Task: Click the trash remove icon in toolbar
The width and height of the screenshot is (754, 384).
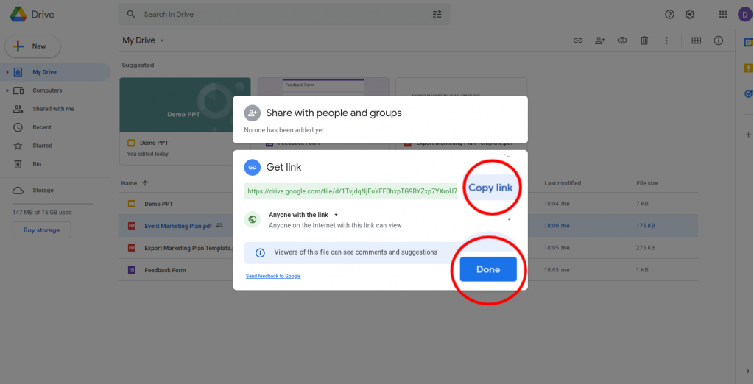Action: 644,40
